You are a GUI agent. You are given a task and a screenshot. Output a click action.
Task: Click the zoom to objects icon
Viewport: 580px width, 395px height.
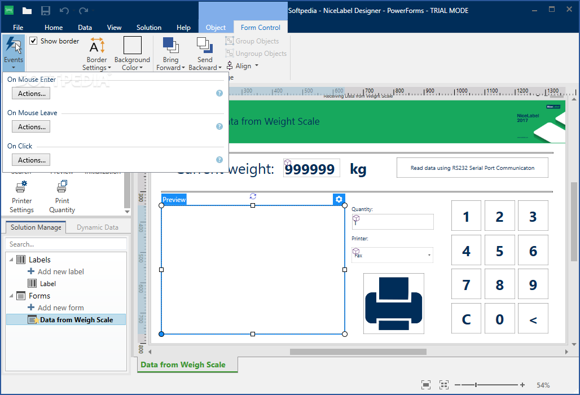click(x=444, y=385)
